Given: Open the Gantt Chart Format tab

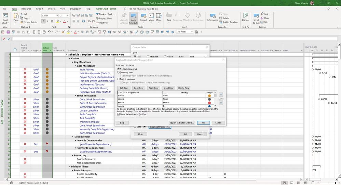Looking at the screenshot, I should (106, 9).
